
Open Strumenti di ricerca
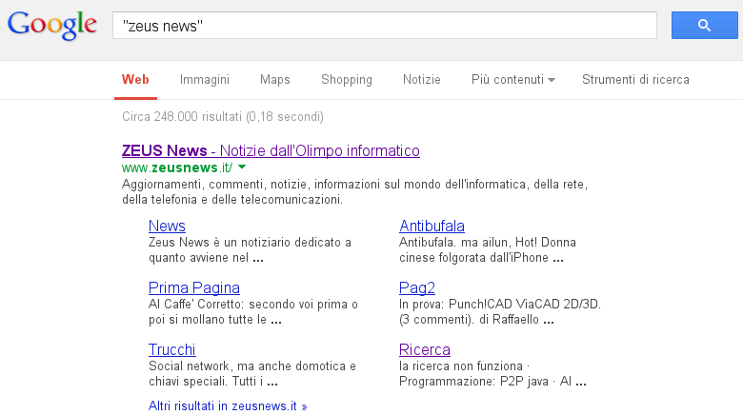pyautogui.click(x=635, y=80)
